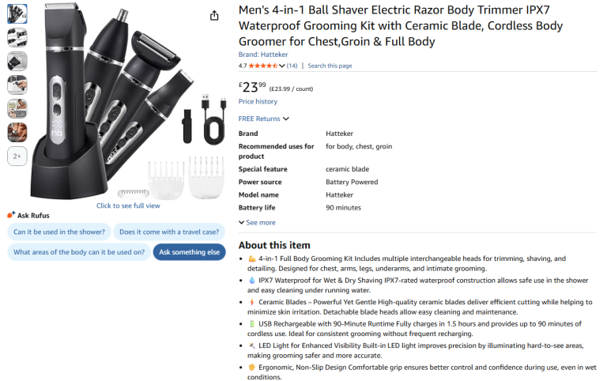607x381 pixels.
Task: Click the share icon above the product image
Action: point(214,16)
